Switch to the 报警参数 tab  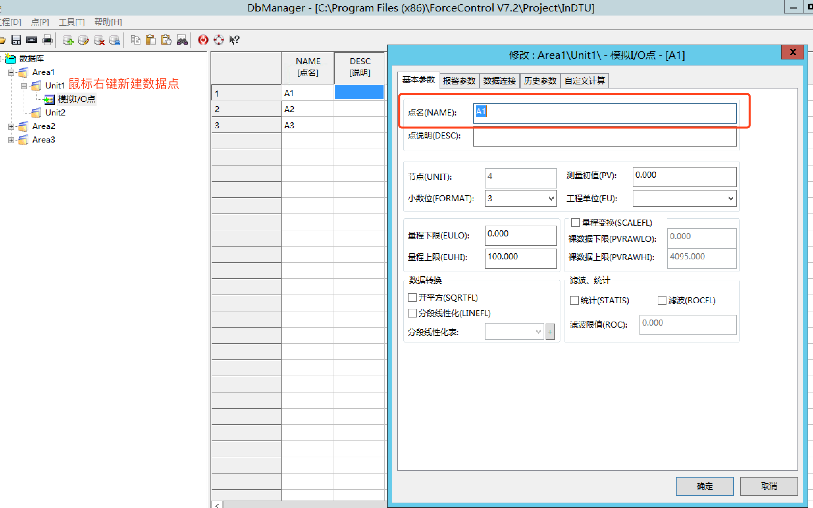point(459,81)
